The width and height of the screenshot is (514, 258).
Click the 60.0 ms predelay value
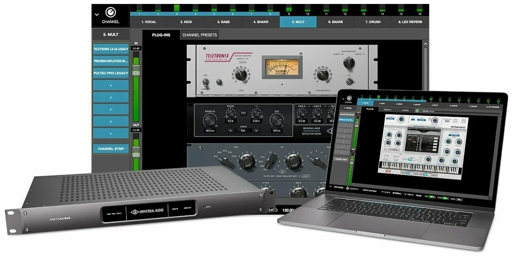click(x=210, y=131)
